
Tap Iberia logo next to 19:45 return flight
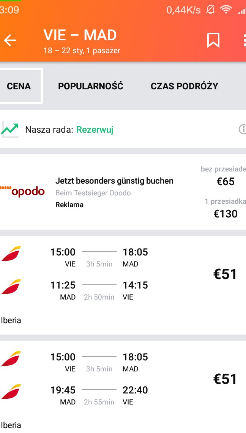11,392
